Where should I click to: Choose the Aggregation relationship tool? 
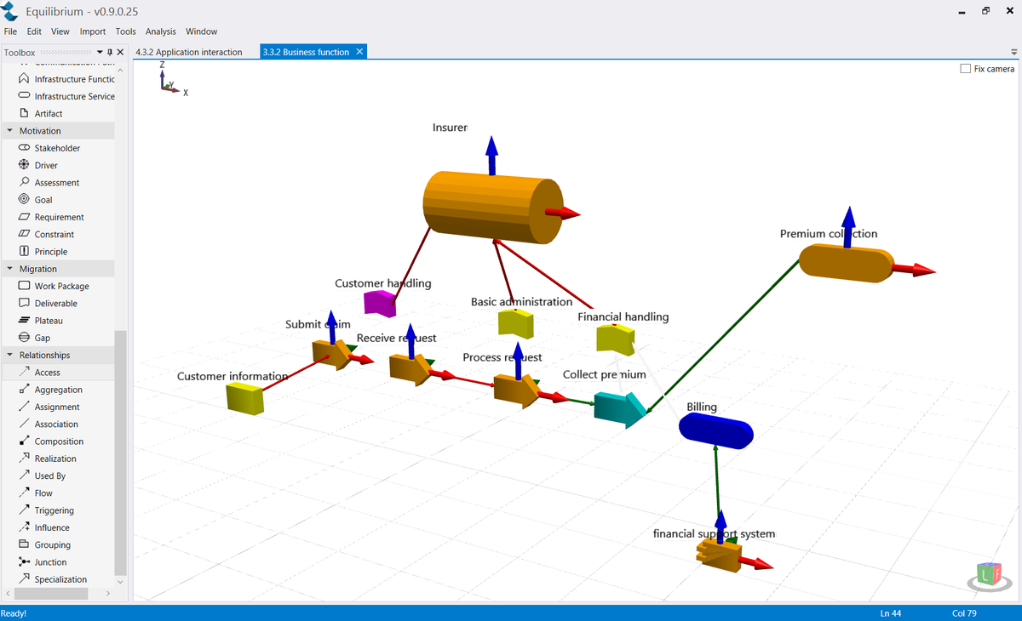(50, 390)
